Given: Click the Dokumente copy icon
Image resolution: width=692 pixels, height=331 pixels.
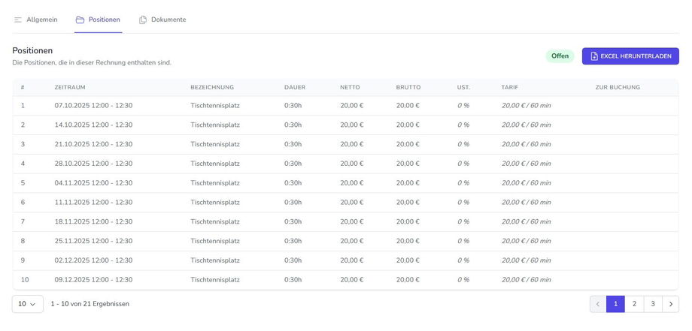Looking at the screenshot, I should [x=143, y=20].
